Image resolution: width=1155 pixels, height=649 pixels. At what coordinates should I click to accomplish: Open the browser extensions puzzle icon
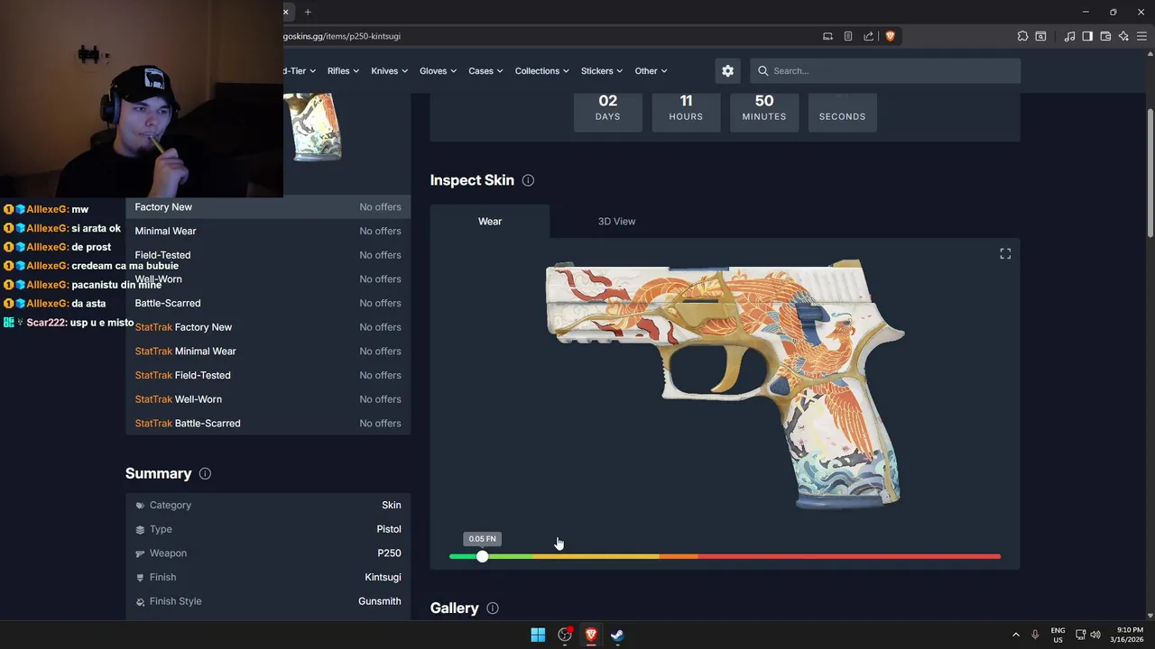pos(1022,36)
